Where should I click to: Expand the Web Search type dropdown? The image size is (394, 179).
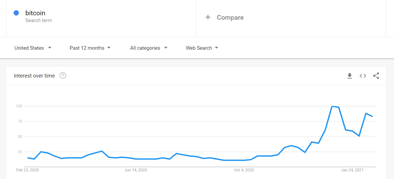tap(202, 48)
